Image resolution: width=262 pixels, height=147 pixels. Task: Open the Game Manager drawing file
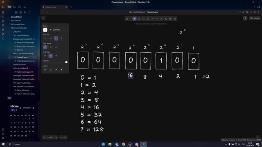click(x=23, y=90)
